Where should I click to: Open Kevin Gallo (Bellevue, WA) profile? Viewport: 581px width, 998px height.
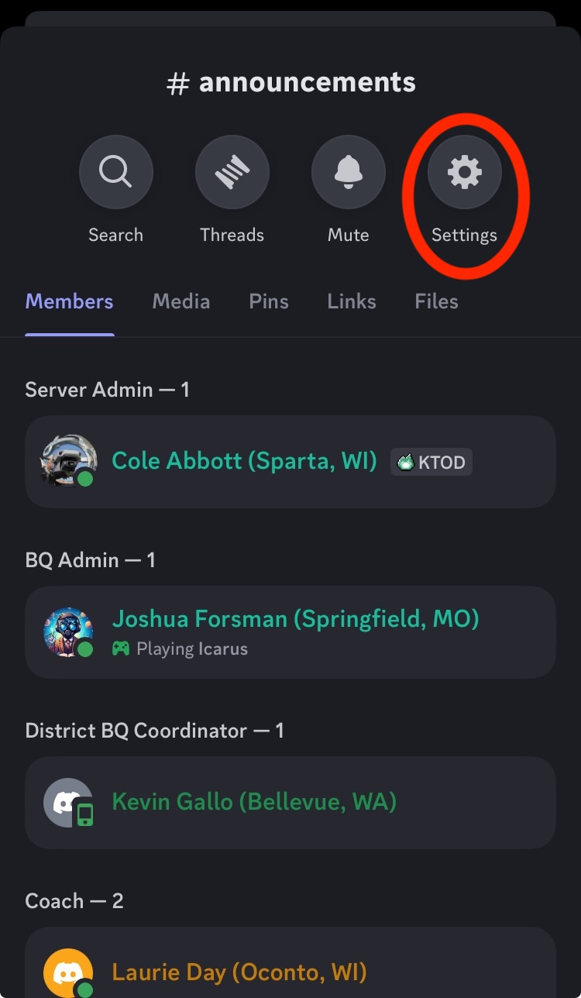pos(254,801)
